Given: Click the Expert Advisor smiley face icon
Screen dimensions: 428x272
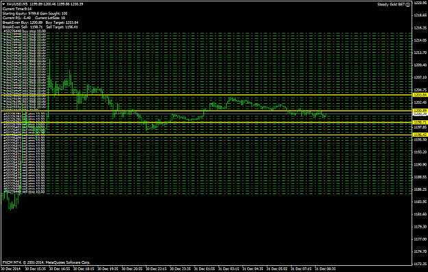Looking at the screenshot, I should (x=408, y=4).
